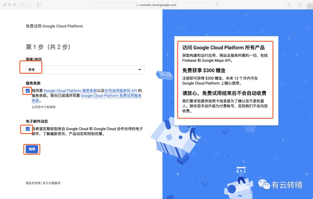
Task: Open the Google Cloud Platform 服务条款 link
Action: point(70,91)
